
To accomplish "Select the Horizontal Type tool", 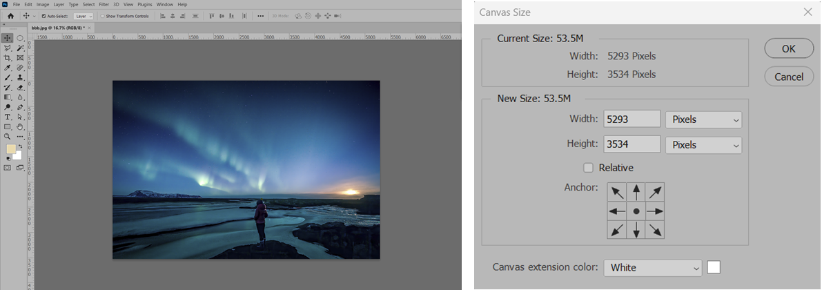I will coord(8,117).
